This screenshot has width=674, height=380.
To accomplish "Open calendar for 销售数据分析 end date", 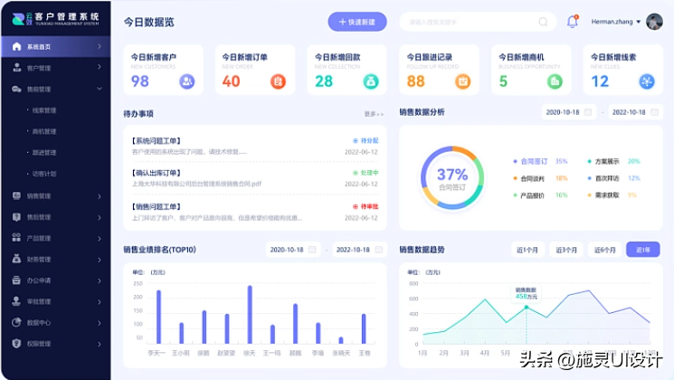I will click(x=654, y=112).
